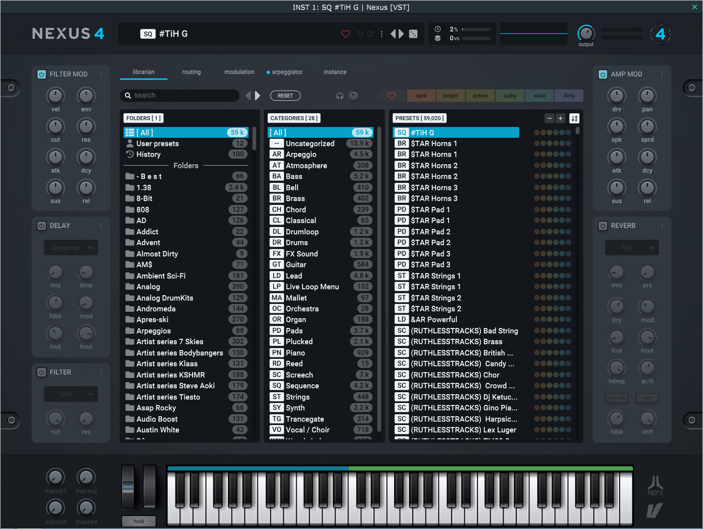Select the bright tag filter
Screen dimensions: 703x529
tap(450, 96)
